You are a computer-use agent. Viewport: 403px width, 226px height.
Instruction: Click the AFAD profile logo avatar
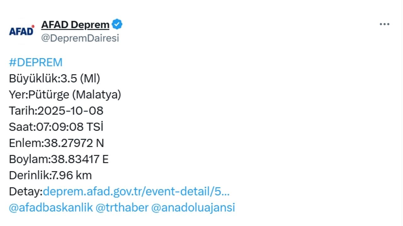(x=21, y=31)
